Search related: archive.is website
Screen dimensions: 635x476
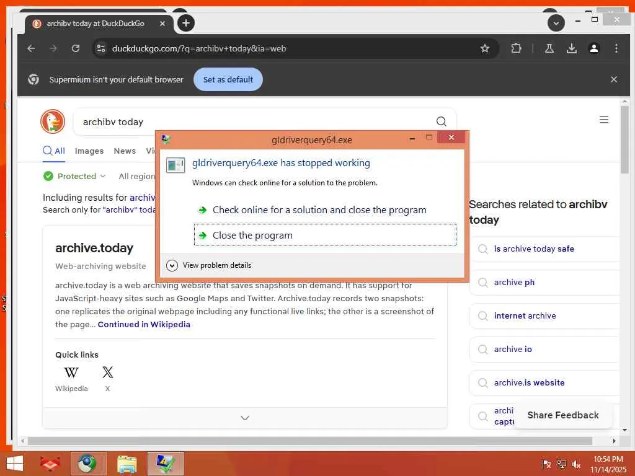(544, 382)
